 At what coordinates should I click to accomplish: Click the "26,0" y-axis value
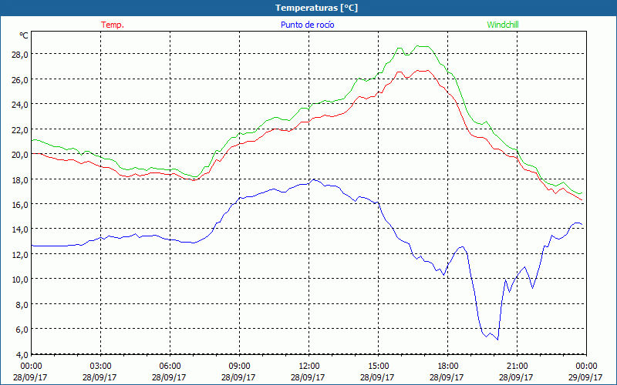pos(19,79)
